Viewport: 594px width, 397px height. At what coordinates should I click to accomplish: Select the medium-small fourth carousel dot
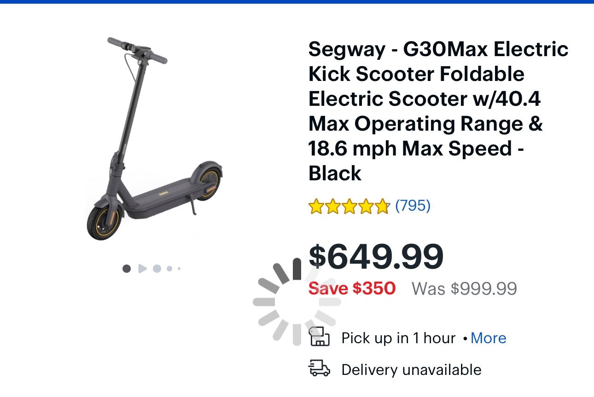(169, 269)
